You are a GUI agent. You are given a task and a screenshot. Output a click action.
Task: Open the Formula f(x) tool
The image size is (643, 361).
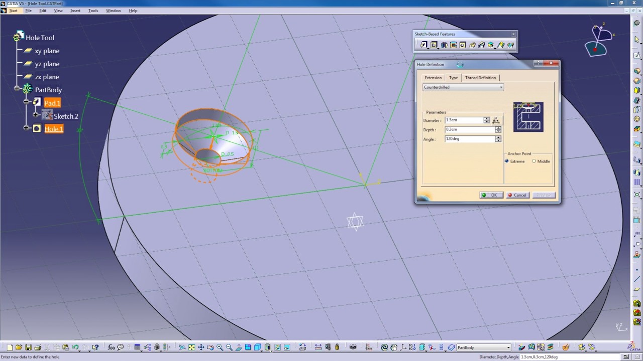click(x=111, y=347)
